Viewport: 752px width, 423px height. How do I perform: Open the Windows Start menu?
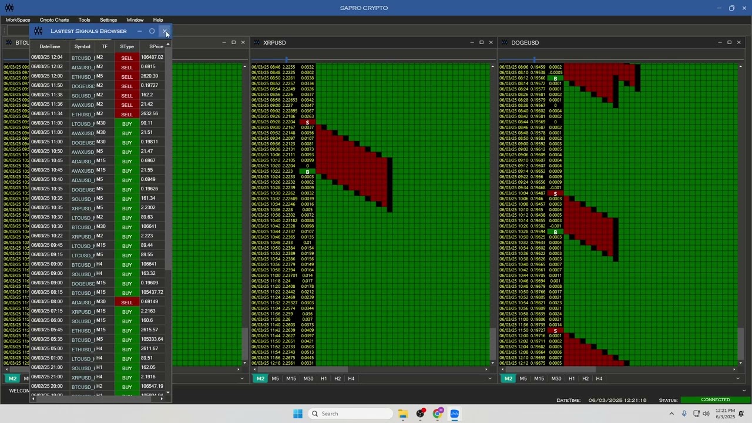pyautogui.click(x=298, y=414)
